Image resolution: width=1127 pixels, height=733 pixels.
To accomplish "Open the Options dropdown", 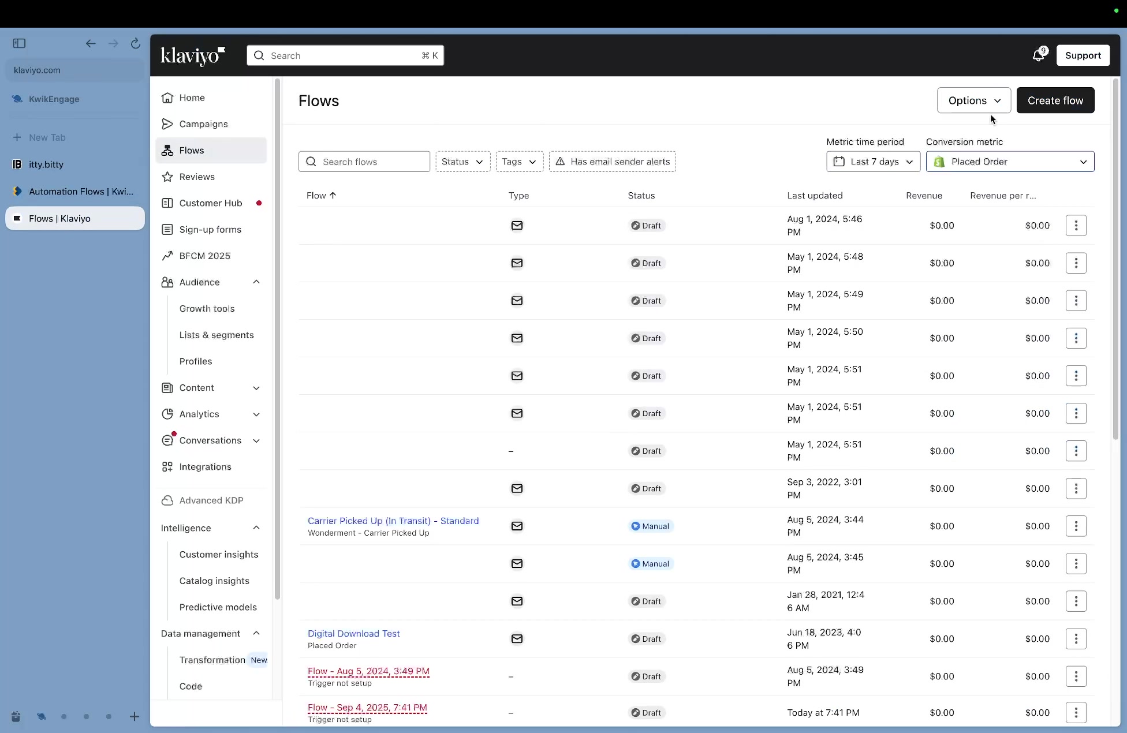I will (974, 100).
